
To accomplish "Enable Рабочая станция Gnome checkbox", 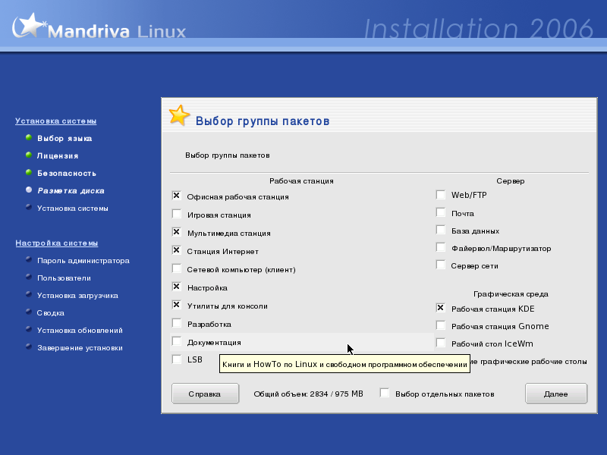I will pos(441,325).
